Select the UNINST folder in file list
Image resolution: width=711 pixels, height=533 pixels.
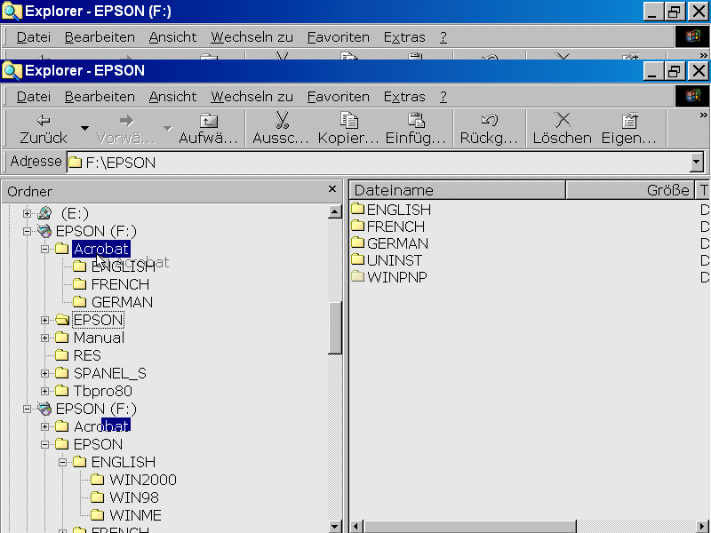(394, 260)
